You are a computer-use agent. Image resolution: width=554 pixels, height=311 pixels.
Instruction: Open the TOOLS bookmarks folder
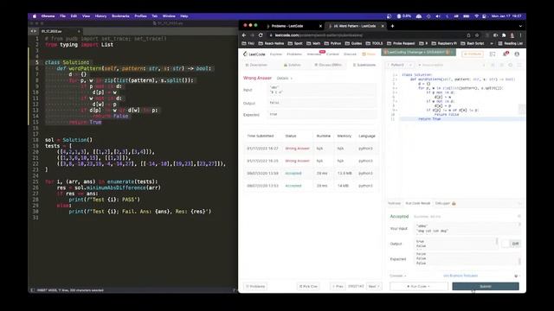click(374, 43)
